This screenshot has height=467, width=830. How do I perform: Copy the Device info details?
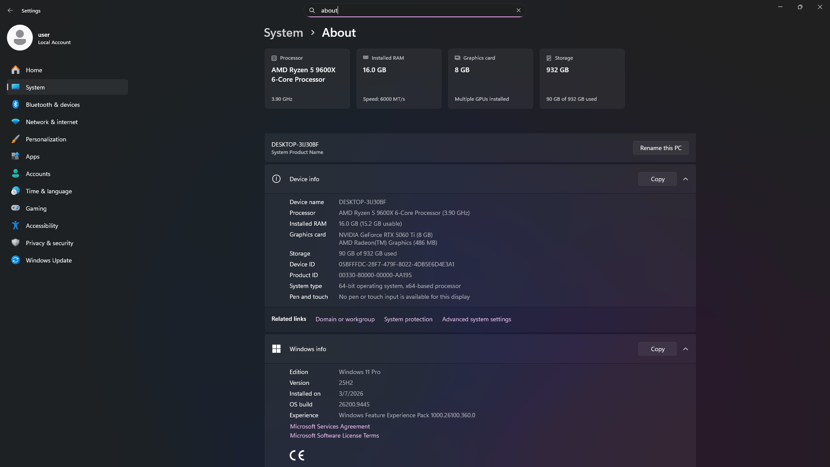[x=658, y=179]
